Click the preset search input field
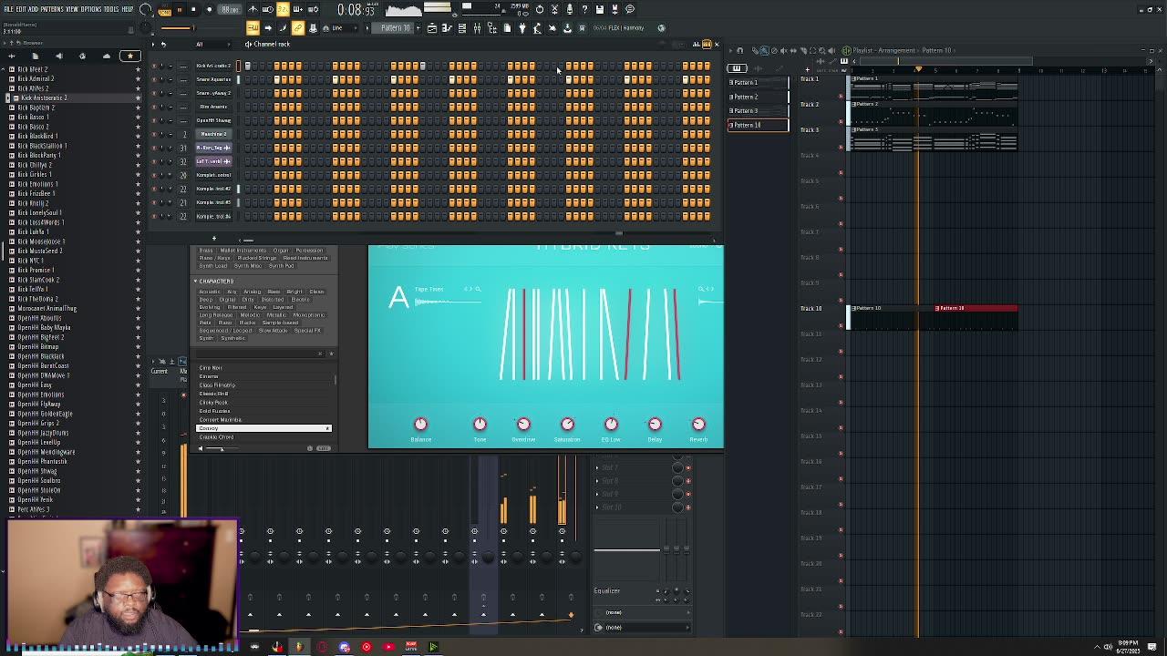The image size is (1167, 656). [258, 354]
